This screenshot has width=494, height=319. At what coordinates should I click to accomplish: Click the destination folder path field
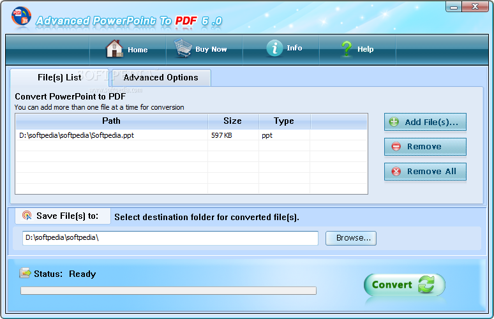coord(170,238)
